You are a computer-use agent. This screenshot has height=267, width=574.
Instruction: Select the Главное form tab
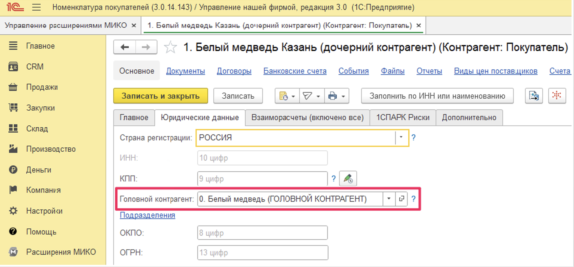134,117
